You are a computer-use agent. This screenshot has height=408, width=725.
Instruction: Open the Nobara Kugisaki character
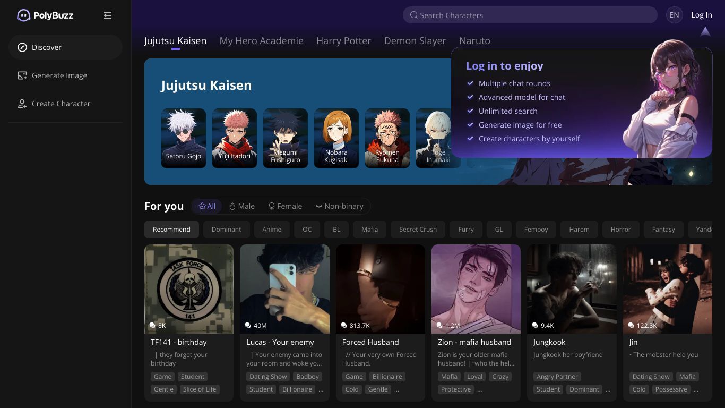click(336, 138)
